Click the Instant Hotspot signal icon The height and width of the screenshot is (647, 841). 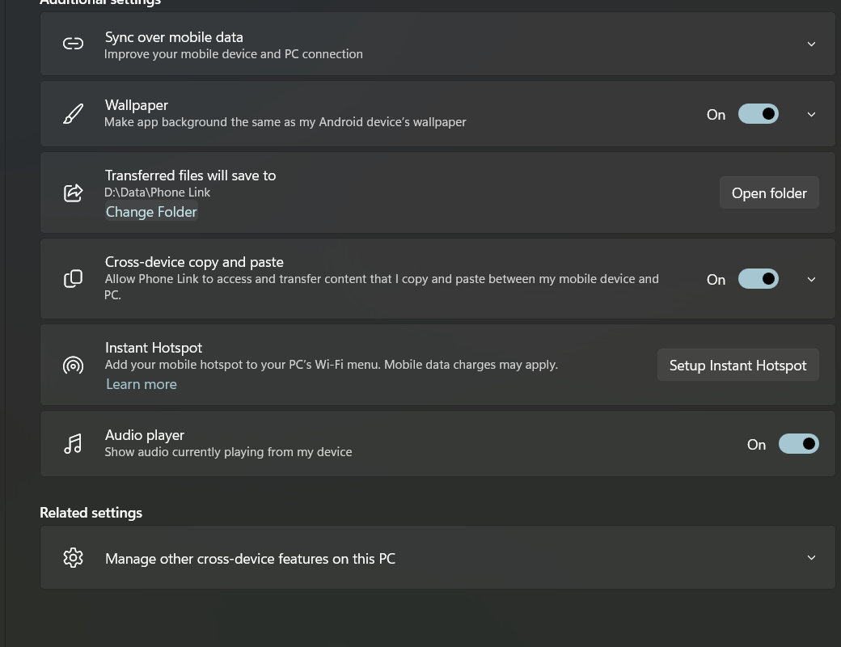click(73, 365)
